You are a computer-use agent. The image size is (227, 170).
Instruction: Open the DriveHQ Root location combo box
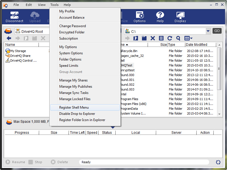coord(31,31)
